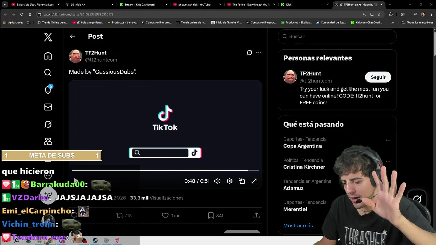Switch to showmatch risk YouTube tab
Viewport: 436px width, 245px height.
tap(197, 5)
